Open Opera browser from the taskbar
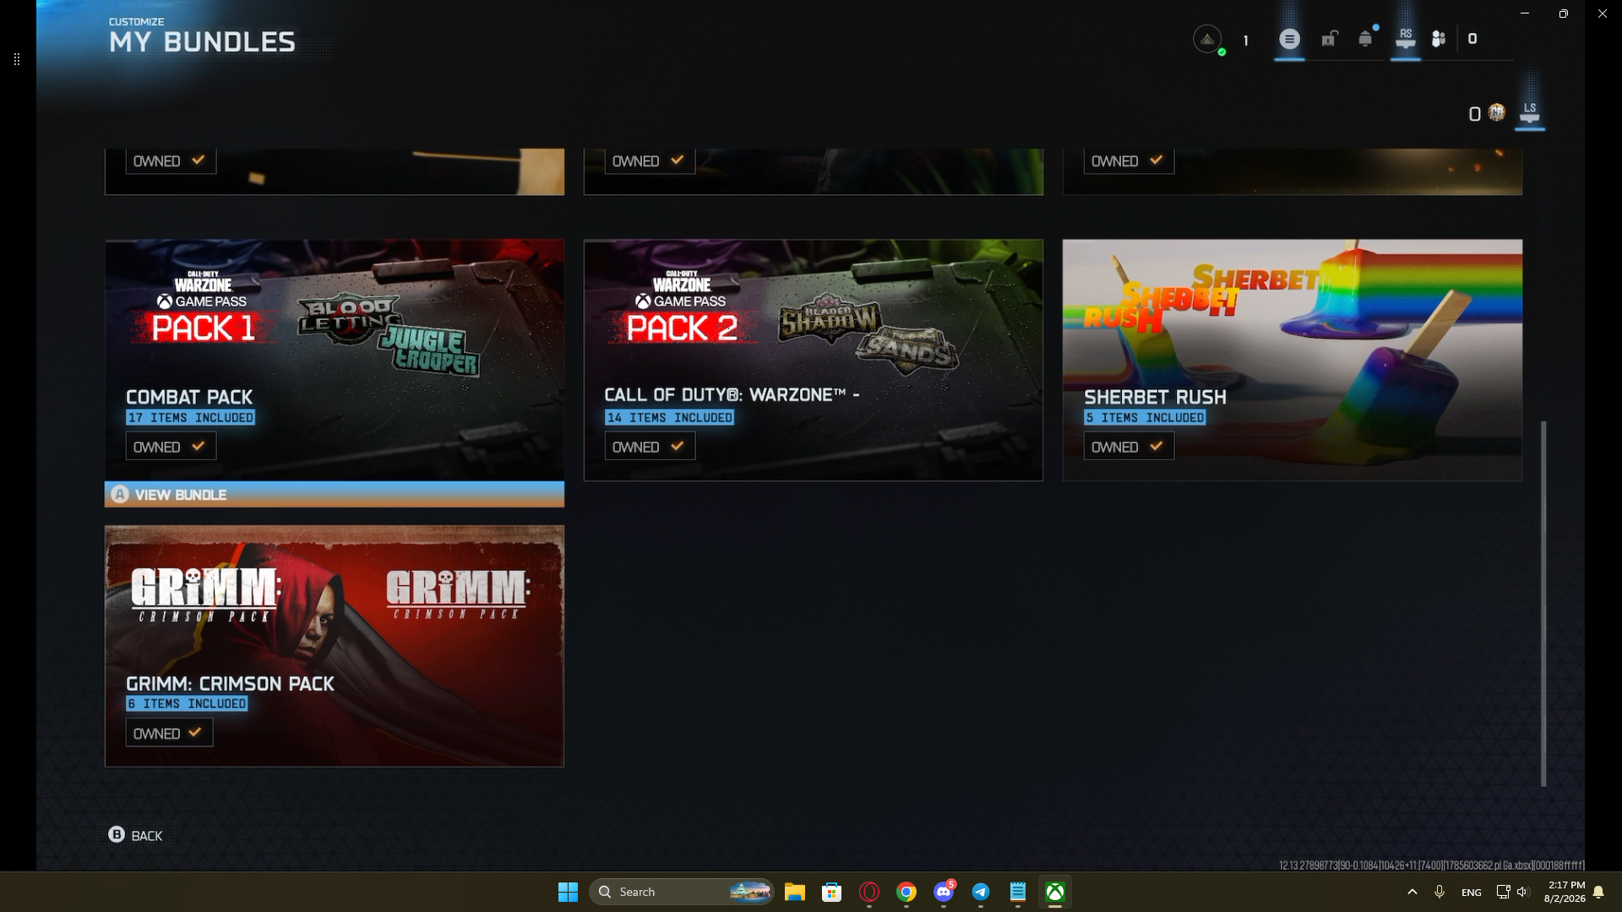 [869, 892]
